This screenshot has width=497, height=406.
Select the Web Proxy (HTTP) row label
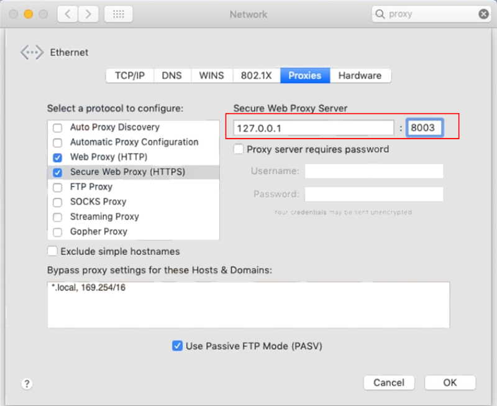109,157
